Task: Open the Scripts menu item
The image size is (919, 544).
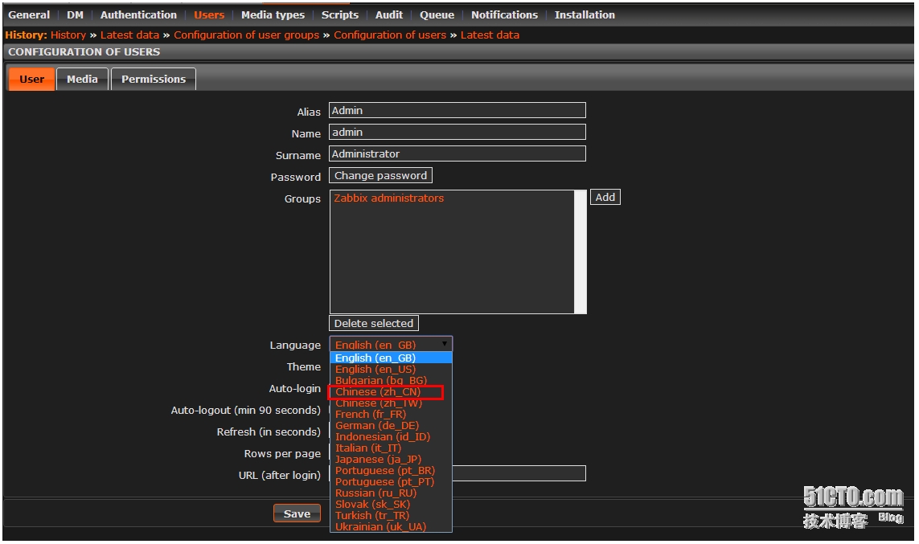Action: 340,14
